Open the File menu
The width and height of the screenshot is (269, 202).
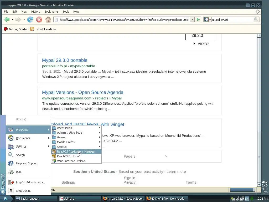click(6, 12)
